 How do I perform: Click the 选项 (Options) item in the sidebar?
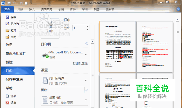pos(11,96)
